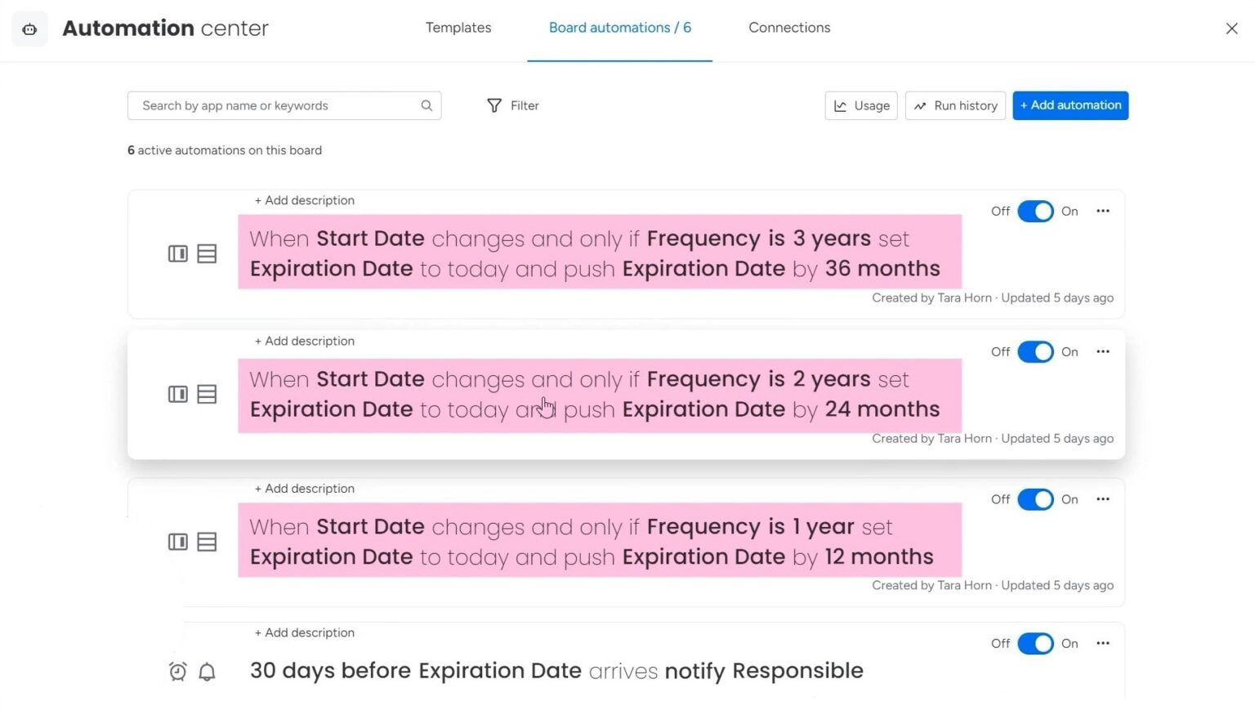Click the Usage chart icon

842,105
